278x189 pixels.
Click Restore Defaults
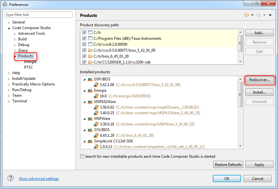click(x=228, y=164)
